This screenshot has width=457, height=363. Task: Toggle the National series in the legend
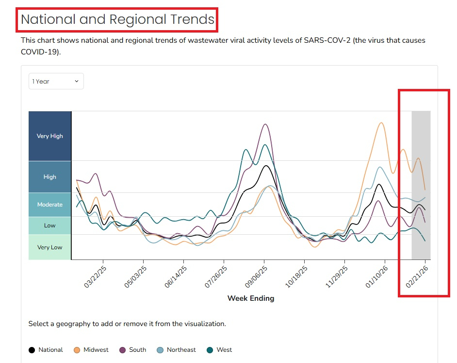pos(46,349)
